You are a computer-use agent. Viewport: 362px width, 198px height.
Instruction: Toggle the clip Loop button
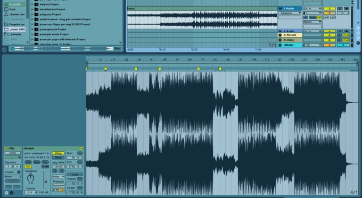coord(75,175)
